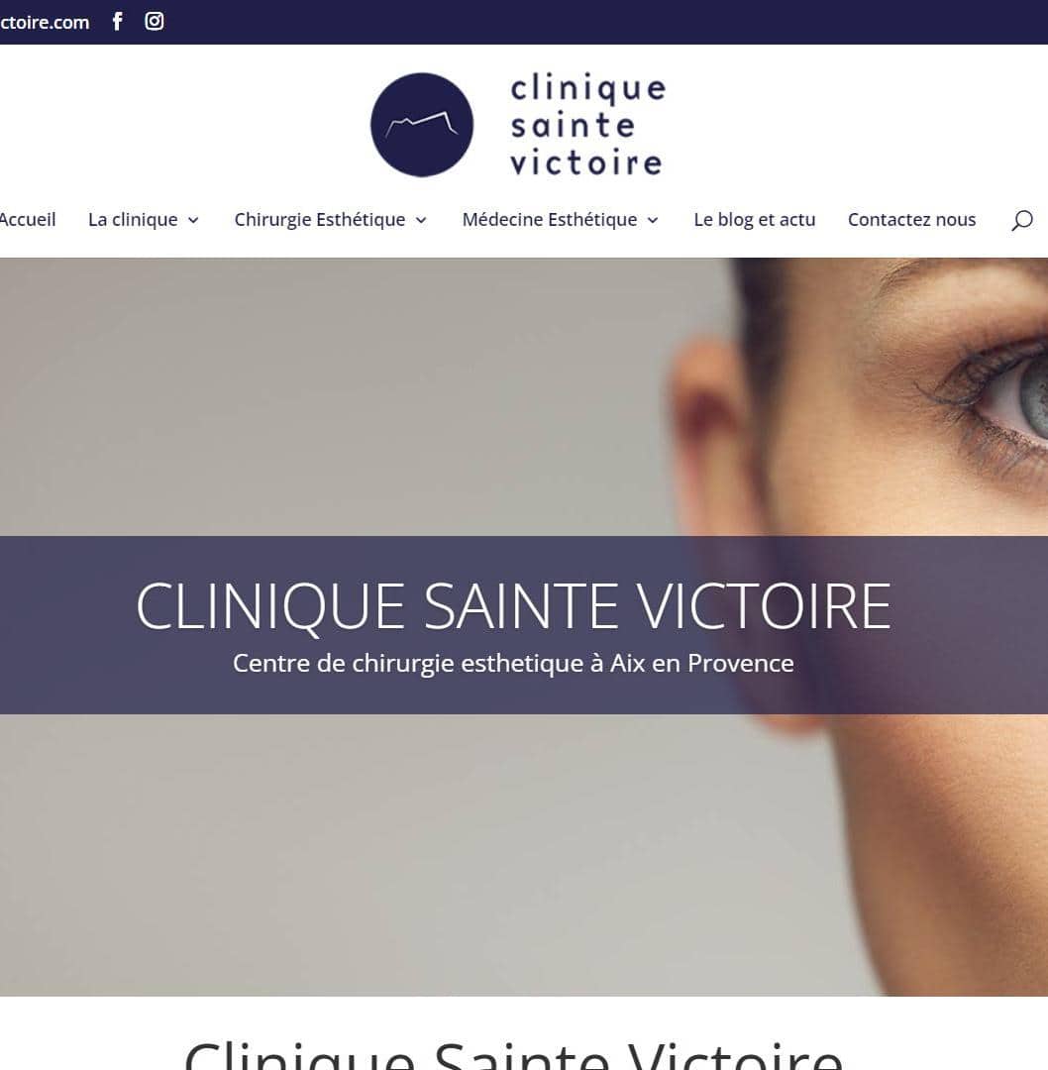
Task: Open the Le blog et actu page
Action: [754, 220]
